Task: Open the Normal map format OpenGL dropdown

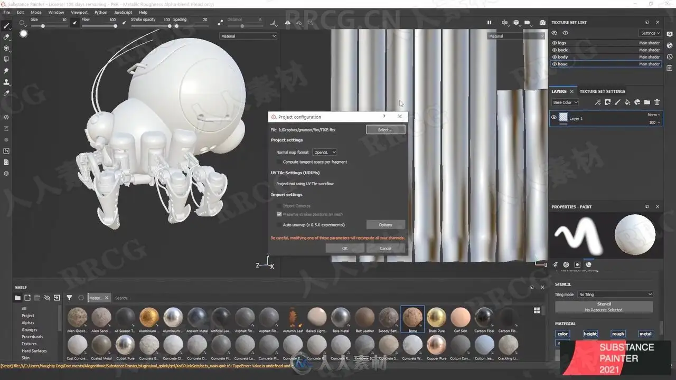Action: pos(324,152)
